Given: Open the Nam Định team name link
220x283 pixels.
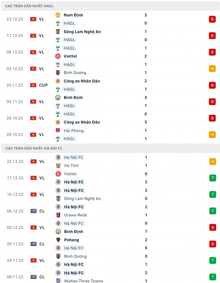Looking at the screenshot, I should [73, 15].
